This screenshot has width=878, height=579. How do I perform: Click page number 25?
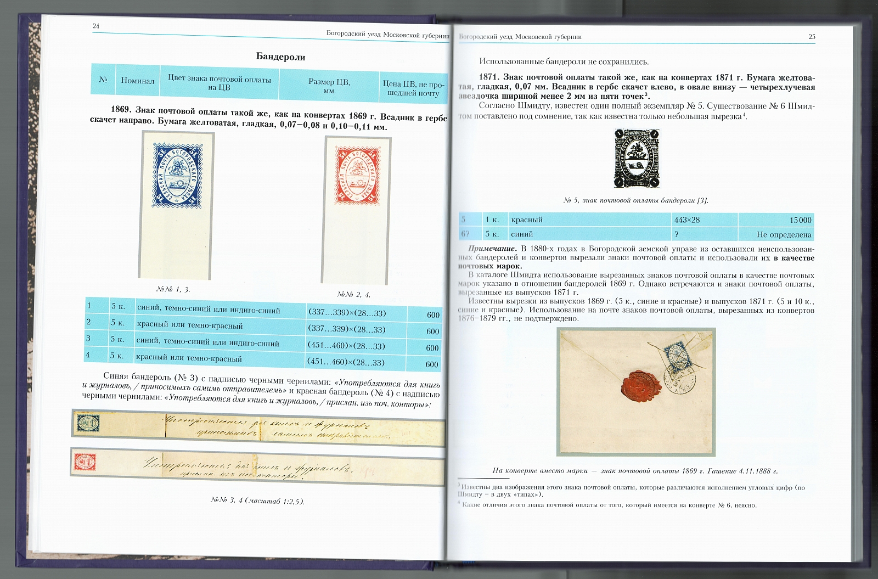(x=812, y=37)
